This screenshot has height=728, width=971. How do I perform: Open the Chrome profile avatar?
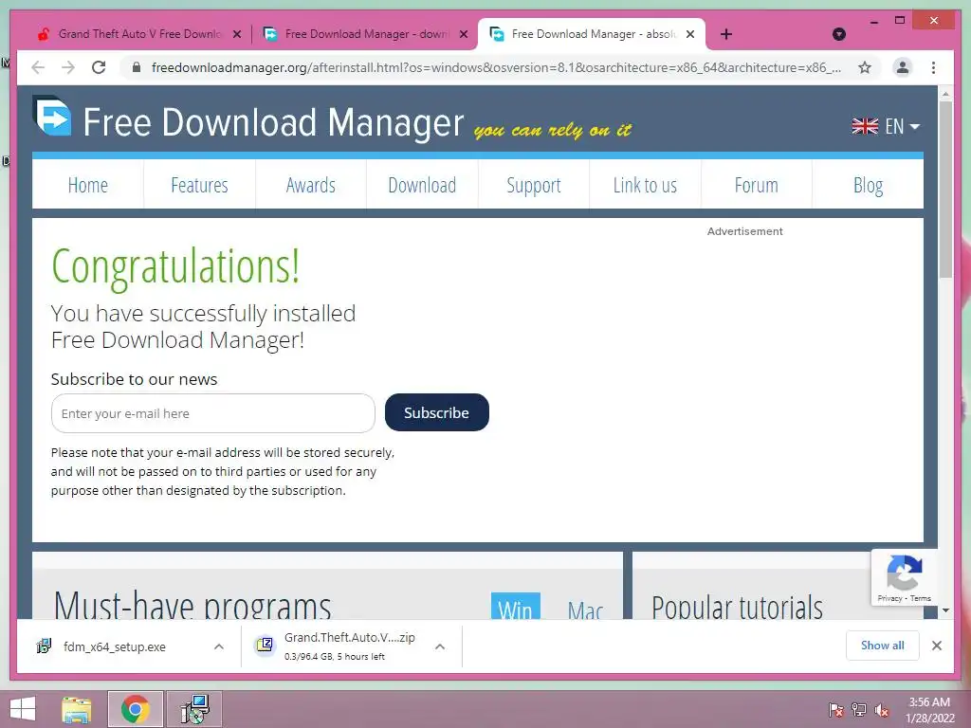point(903,67)
